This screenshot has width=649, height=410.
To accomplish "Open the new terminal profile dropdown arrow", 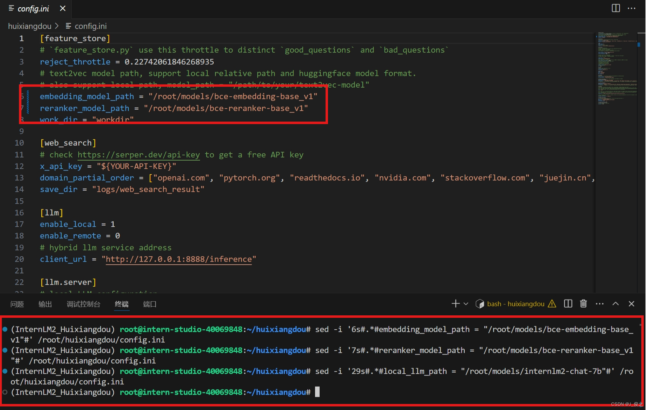I will (466, 304).
